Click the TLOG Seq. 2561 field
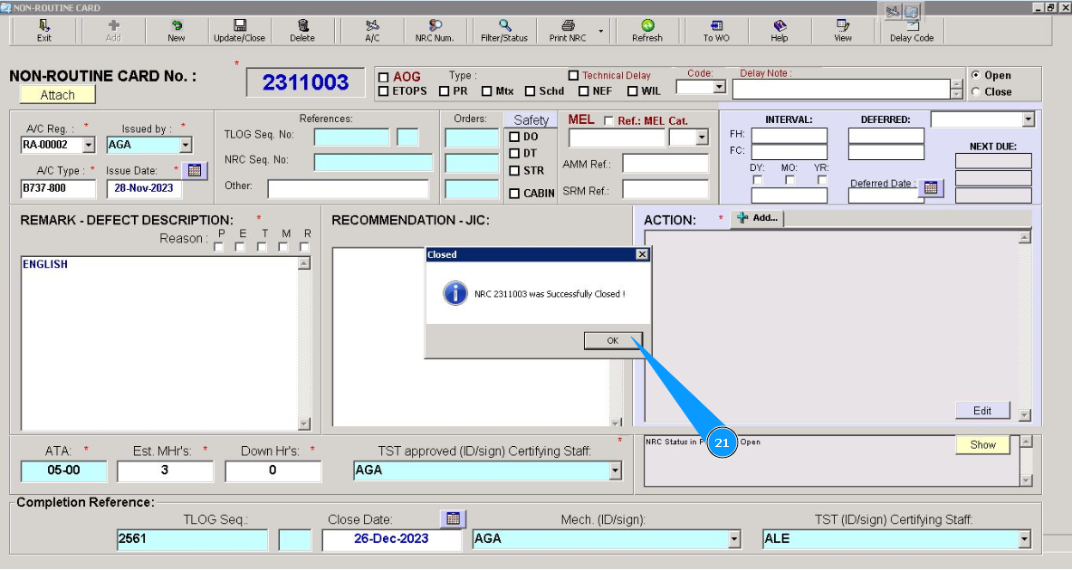This screenshot has width=1072, height=570. click(x=192, y=539)
